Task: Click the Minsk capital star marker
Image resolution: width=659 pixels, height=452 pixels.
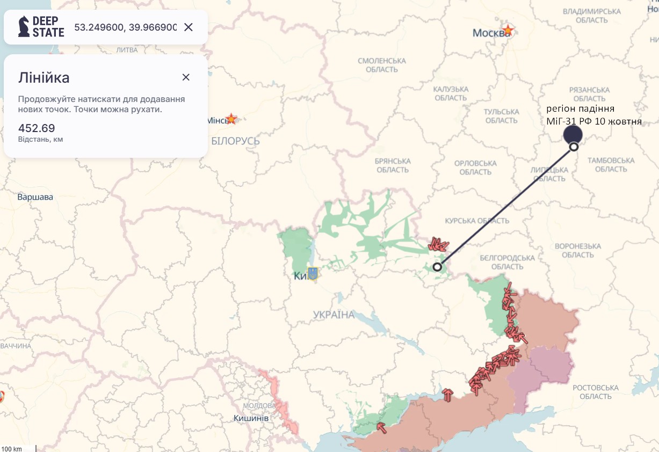Action: [x=231, y=119]
